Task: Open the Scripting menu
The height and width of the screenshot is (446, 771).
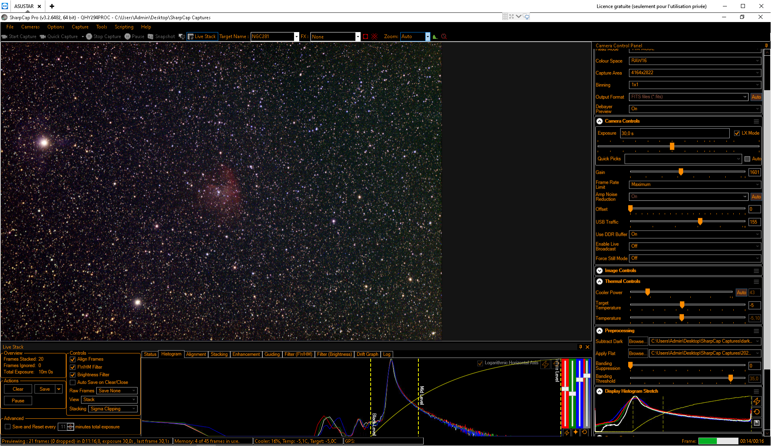Action: point(124,27)
